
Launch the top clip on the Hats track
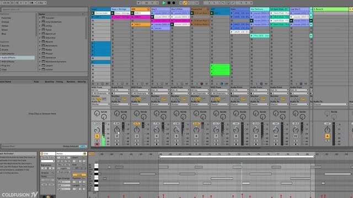pyautogui.click(x=232, y=13)
